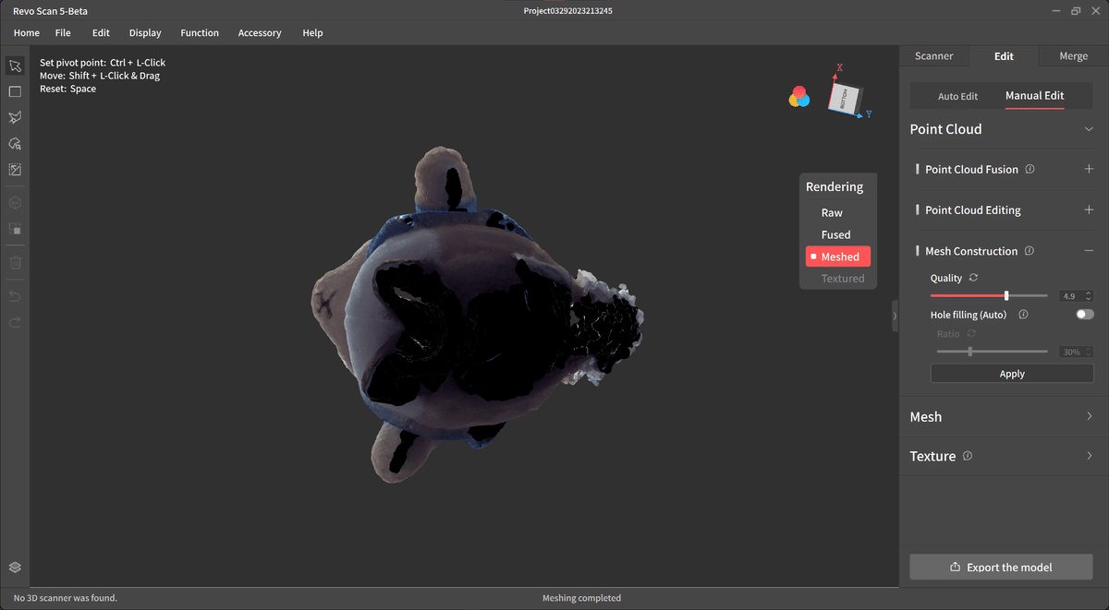This screenshot has width=1109, height=610.
Task: Click the Quality slider handle
Action: coord(1006,296)
